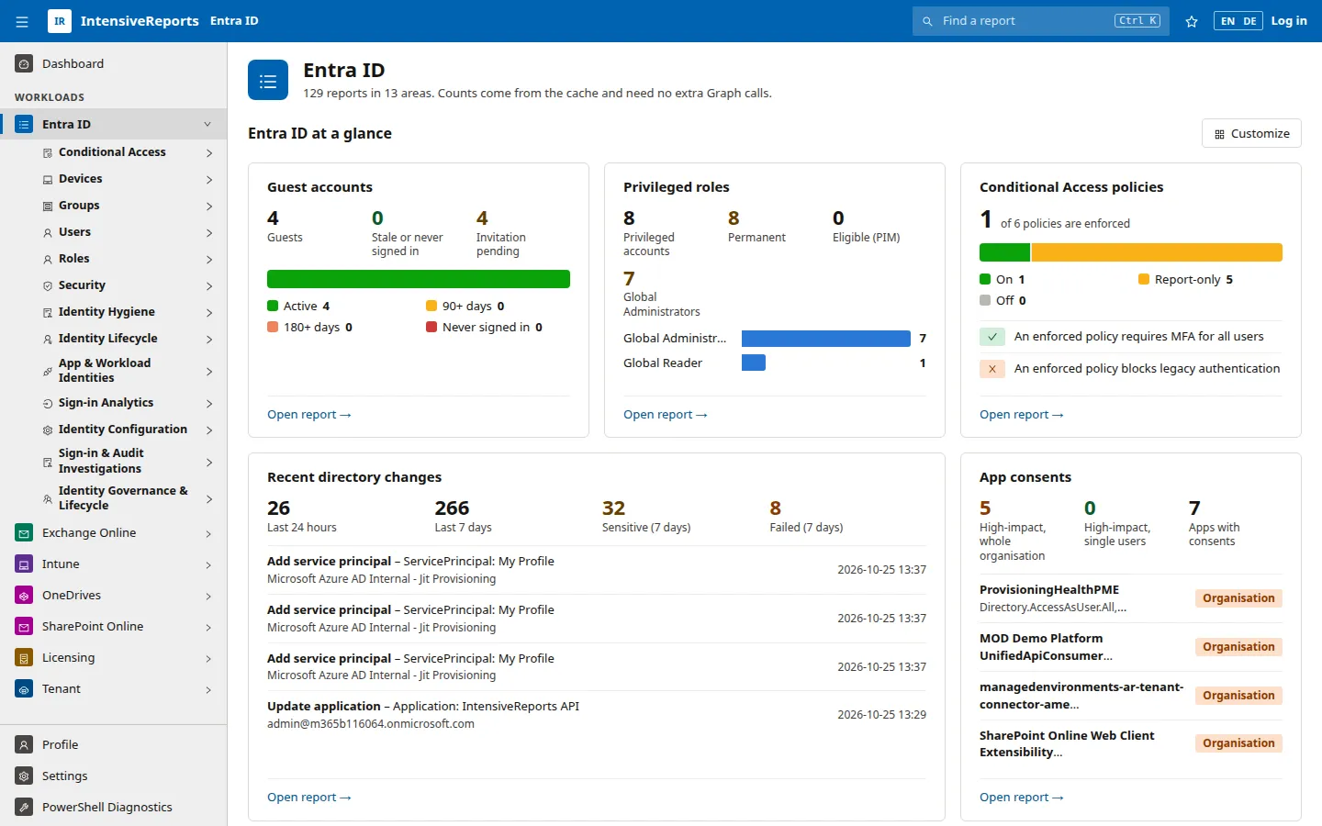
Task: Open report link in App consents card
Action: [x=1022, y=798]
